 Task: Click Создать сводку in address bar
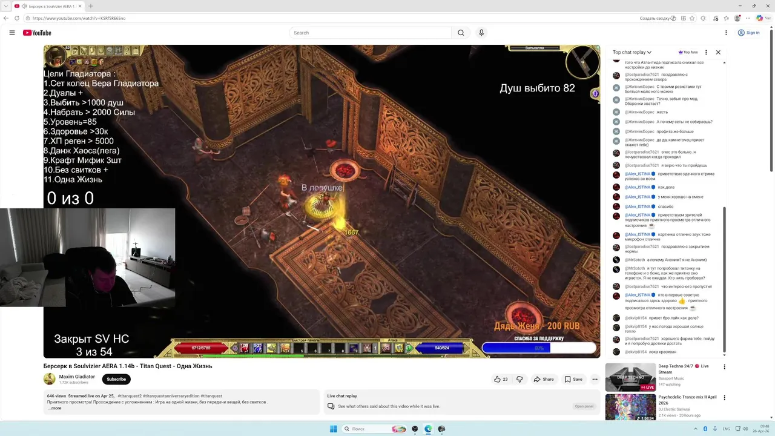[x=658, y=18]
